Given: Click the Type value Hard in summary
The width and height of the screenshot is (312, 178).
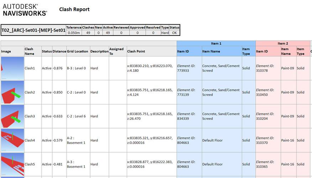Looking at the screenshot, I should [165, 33].
